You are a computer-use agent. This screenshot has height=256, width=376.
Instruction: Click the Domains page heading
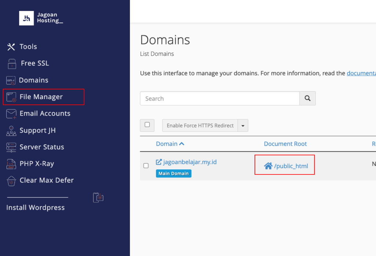coord(165,40)
